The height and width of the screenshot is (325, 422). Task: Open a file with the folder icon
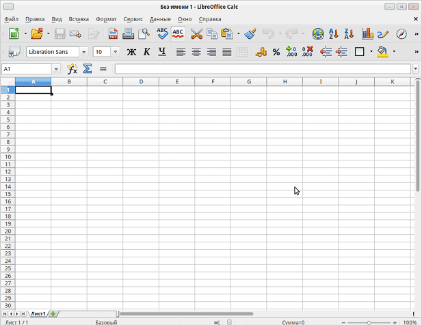(37, 34)
